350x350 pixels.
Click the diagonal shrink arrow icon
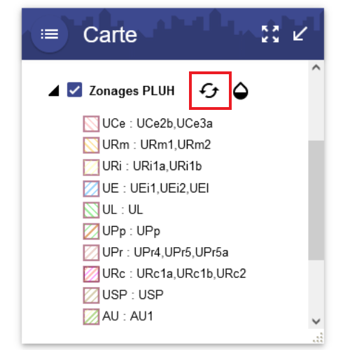(x=300, y=34)
